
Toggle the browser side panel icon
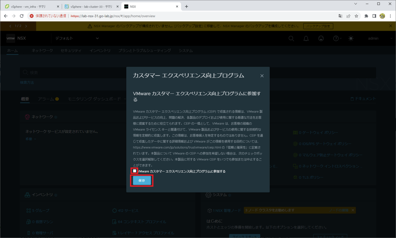[375, 16]
